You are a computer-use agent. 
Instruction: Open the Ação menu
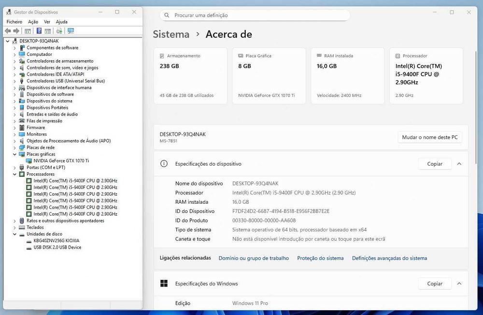coord(33,22)
